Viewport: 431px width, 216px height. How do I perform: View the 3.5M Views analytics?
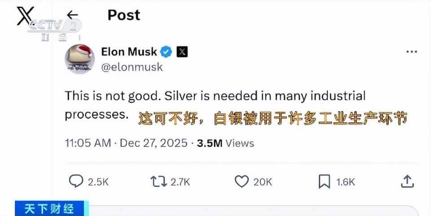pos(226,143)
